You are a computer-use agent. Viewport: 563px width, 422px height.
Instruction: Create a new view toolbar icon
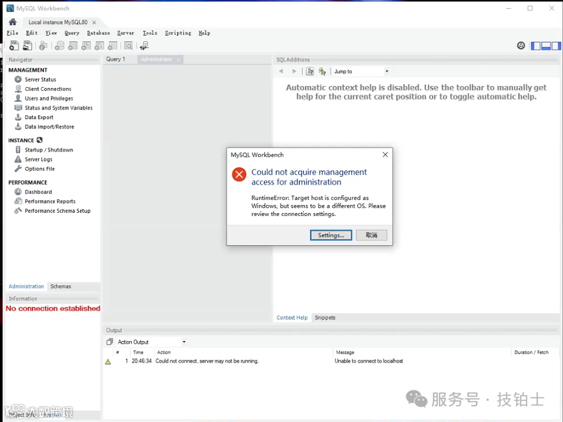pos(86,45)
